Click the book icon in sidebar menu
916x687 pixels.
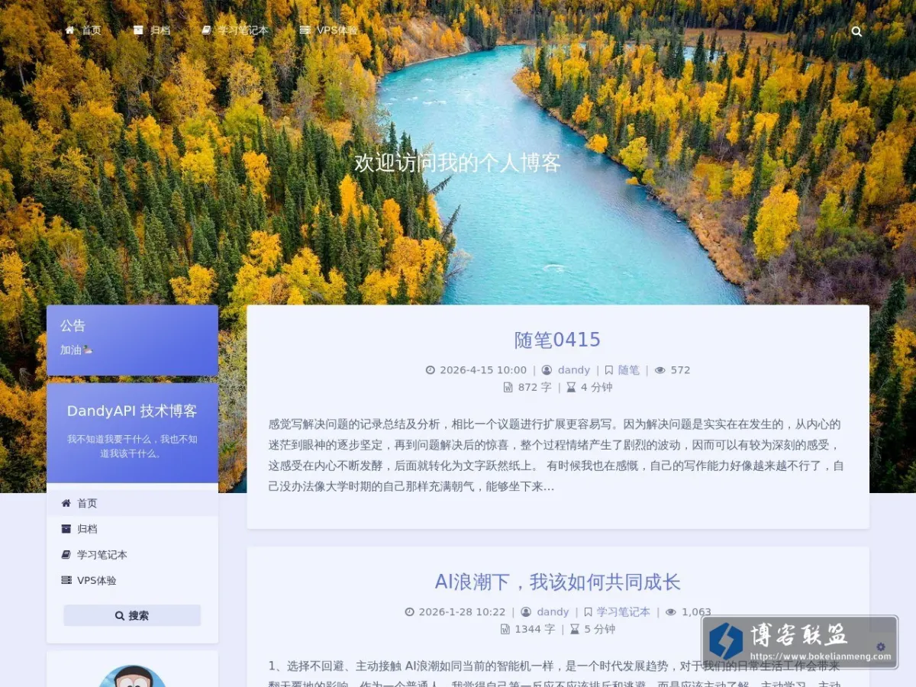tap(66, 554)
